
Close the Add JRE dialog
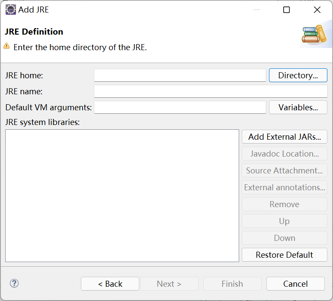(x=317, y=10)
